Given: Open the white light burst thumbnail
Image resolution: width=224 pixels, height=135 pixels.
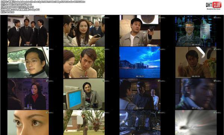Looking at the screenshot, I should [196, 123].
